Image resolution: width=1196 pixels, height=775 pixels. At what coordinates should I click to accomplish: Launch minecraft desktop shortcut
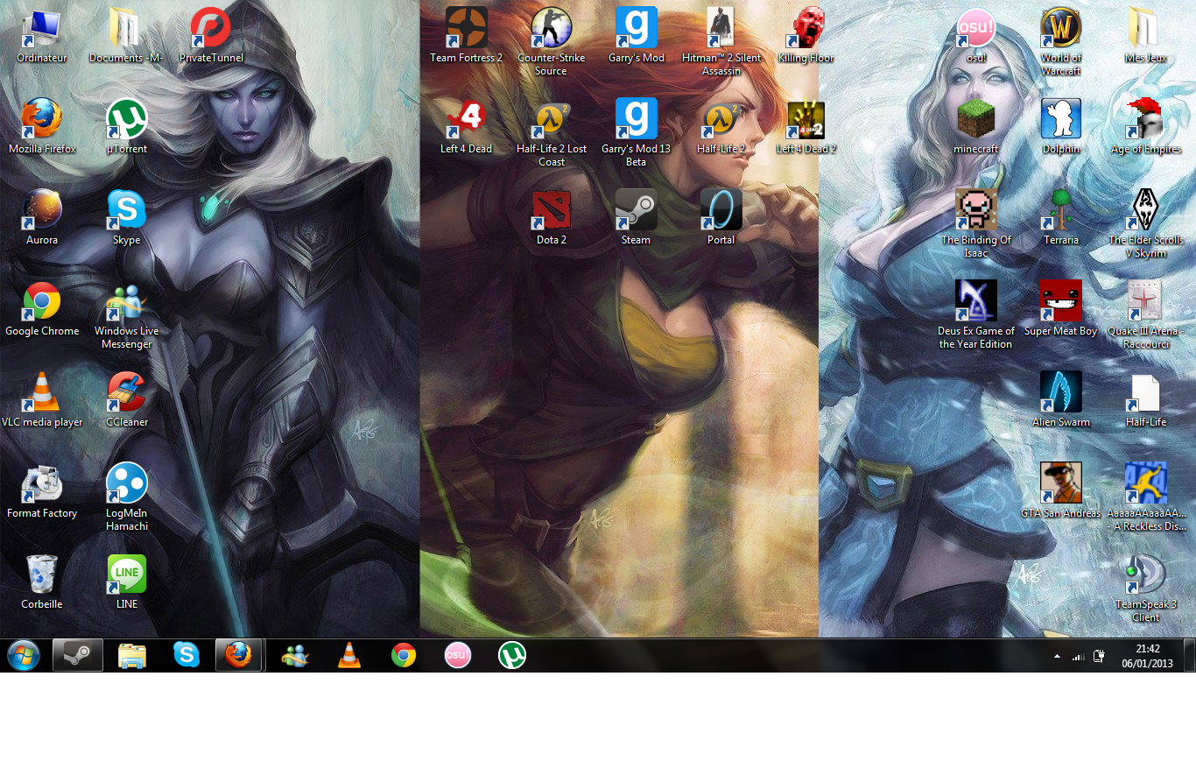[x=975, y=128]
